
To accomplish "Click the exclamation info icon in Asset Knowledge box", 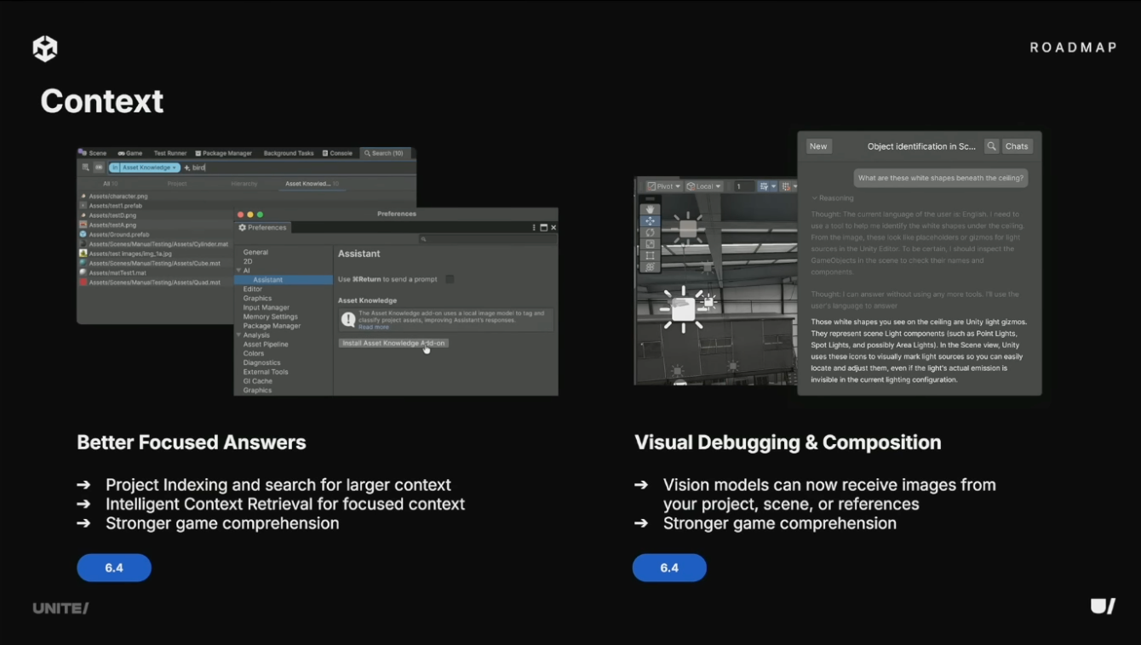I will 348,319.
